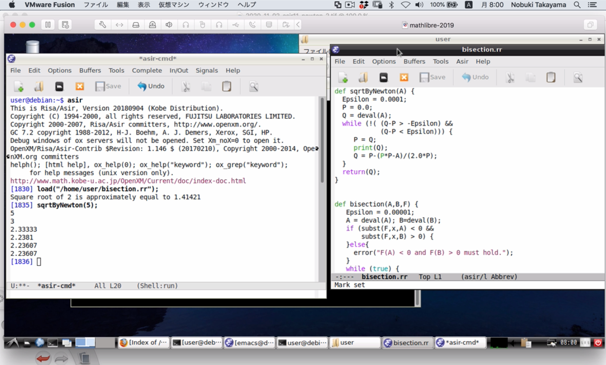This screenshot has height=365, width=606.
Task: Click Open File icon in bisection.rr toolbar
Action: pyautogui.click(x=363, y=77)
